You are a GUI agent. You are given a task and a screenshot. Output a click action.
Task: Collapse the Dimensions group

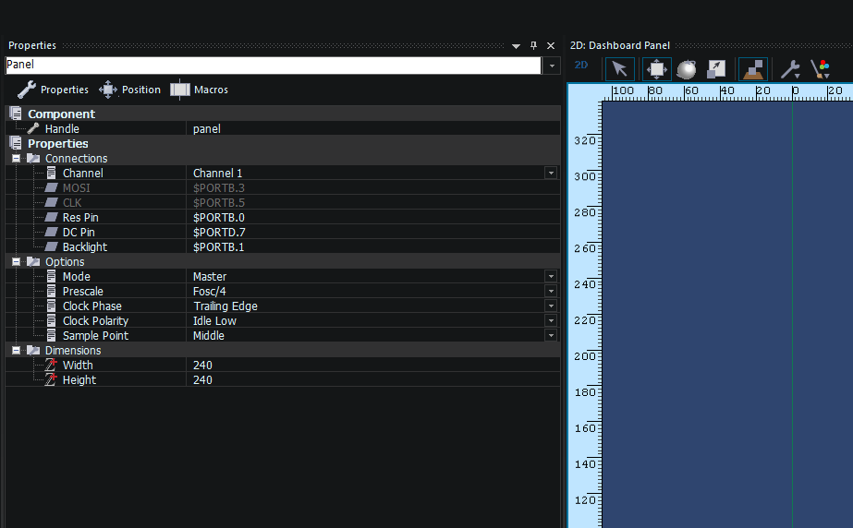17,351
